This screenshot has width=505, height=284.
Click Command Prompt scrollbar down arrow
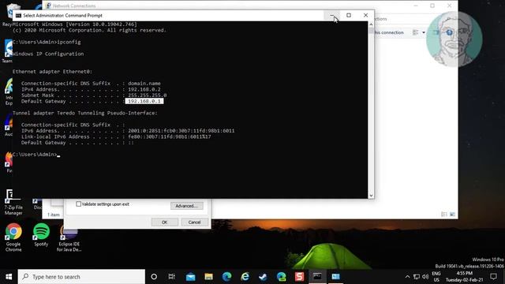pos(371,196)
